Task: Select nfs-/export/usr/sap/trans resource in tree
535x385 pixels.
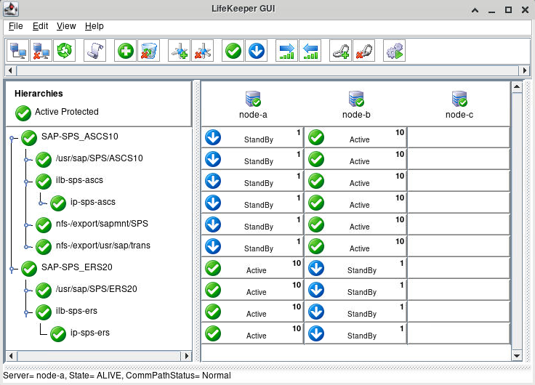Action: (x=103, y=246)
